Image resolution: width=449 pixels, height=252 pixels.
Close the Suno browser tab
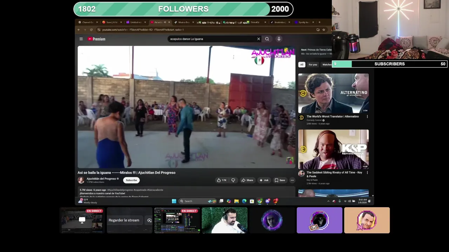tap(121, 22)
